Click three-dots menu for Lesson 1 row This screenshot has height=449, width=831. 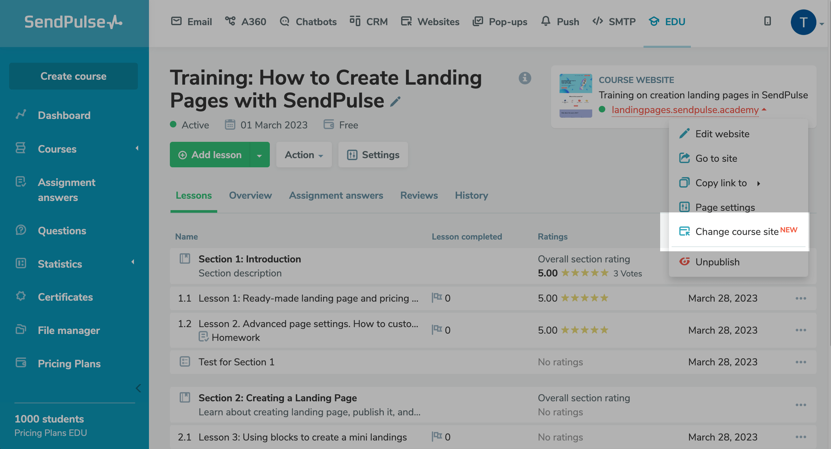click(x=801, y=298)
